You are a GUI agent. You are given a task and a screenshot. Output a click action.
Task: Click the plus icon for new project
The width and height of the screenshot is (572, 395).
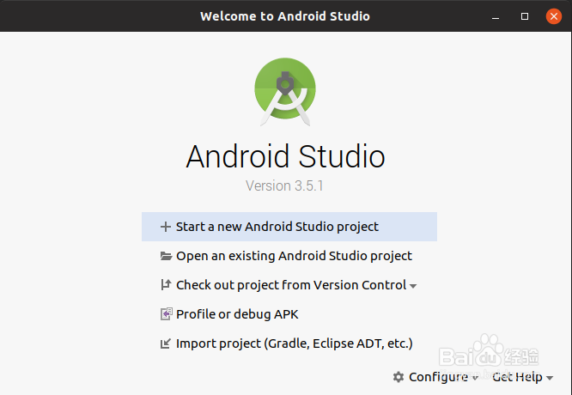[165, 227]
